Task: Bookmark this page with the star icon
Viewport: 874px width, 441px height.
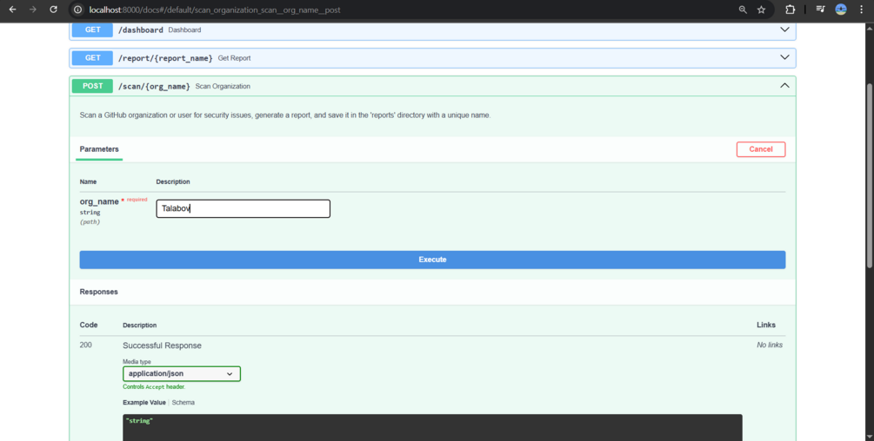Action: [761, 10]
